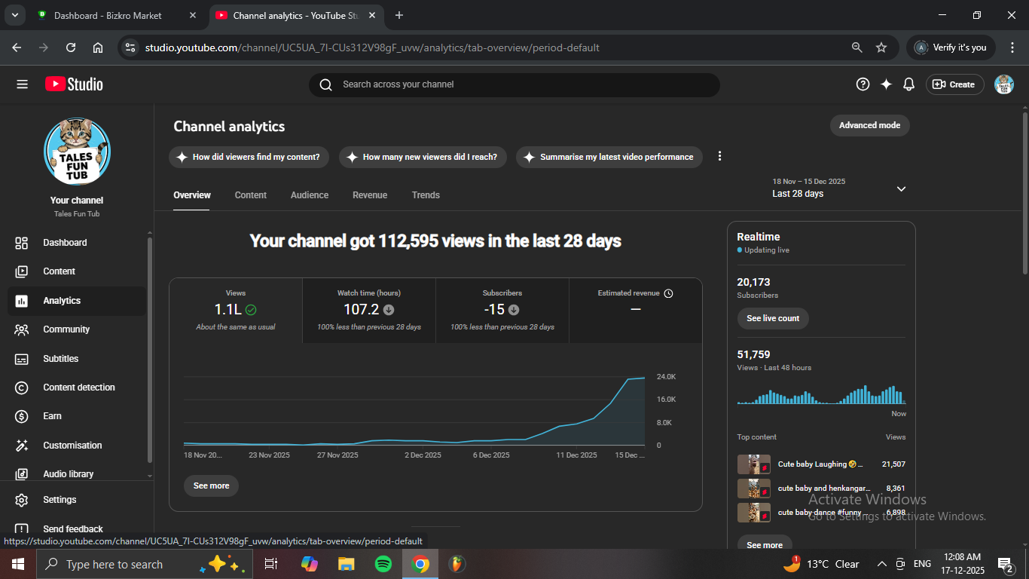
Task: Click the channel search input field
Action: [x=520, y=84]
